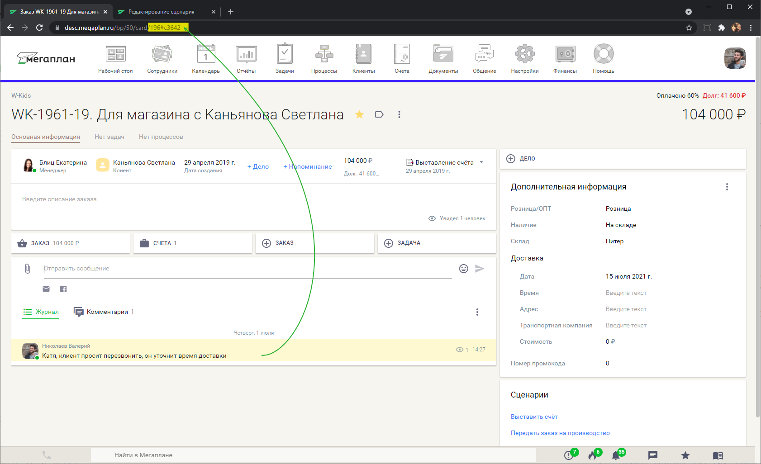Expand the Выставление счёта status dropdown
Viewport: 761px width, 464px height.
[x=481, y=162]
